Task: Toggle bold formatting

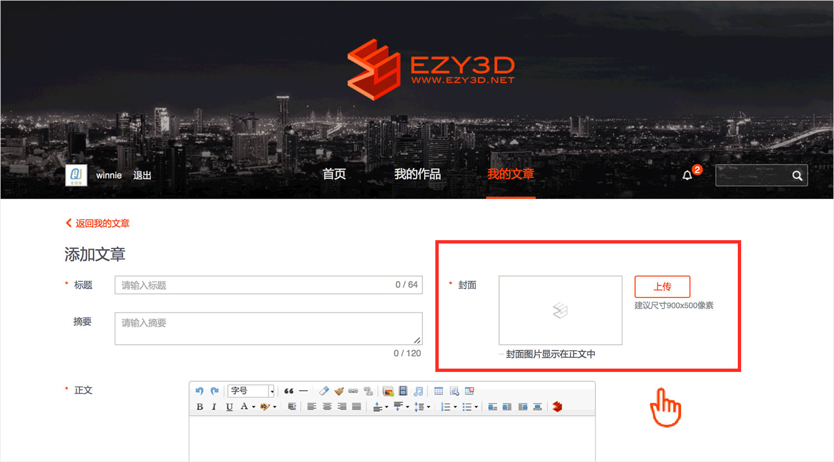Action: [200, 407]
